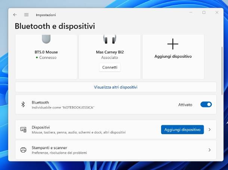Screen dimensions: 228x170
Task: Expand the Stampanti e scanner chevron
Action: coord(210,150)
